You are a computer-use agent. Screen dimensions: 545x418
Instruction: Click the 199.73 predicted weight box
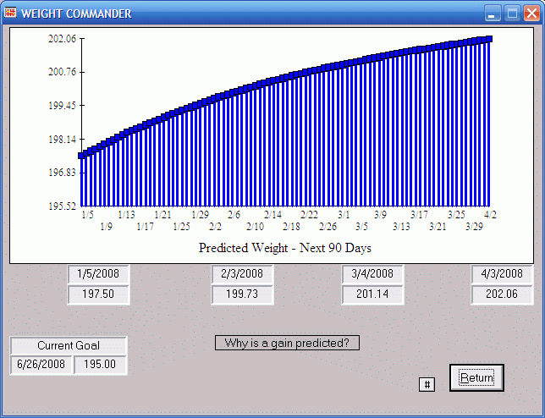click(242, 294)
